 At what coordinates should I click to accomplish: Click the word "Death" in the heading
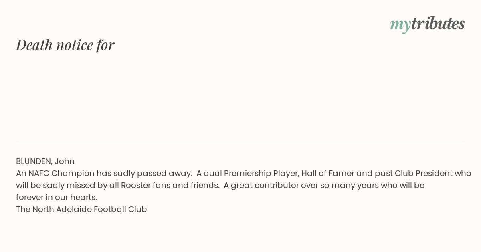(x=34, y=45)
